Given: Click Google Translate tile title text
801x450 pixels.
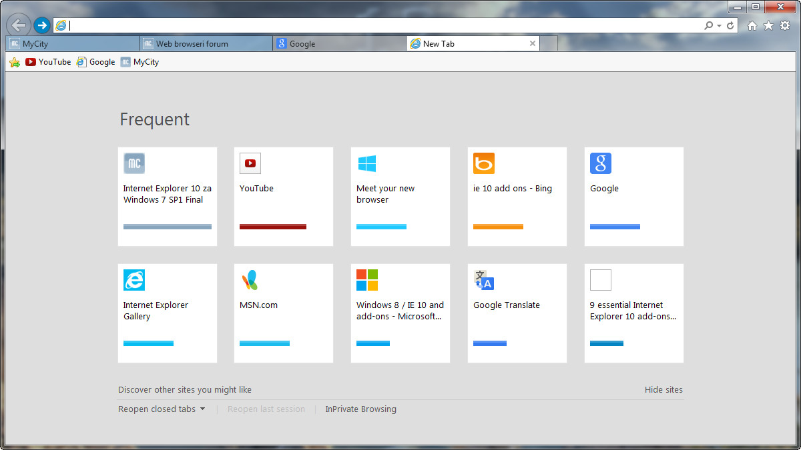Looking at the screenshot, I should pyautogui.click(x=507, y=305).
